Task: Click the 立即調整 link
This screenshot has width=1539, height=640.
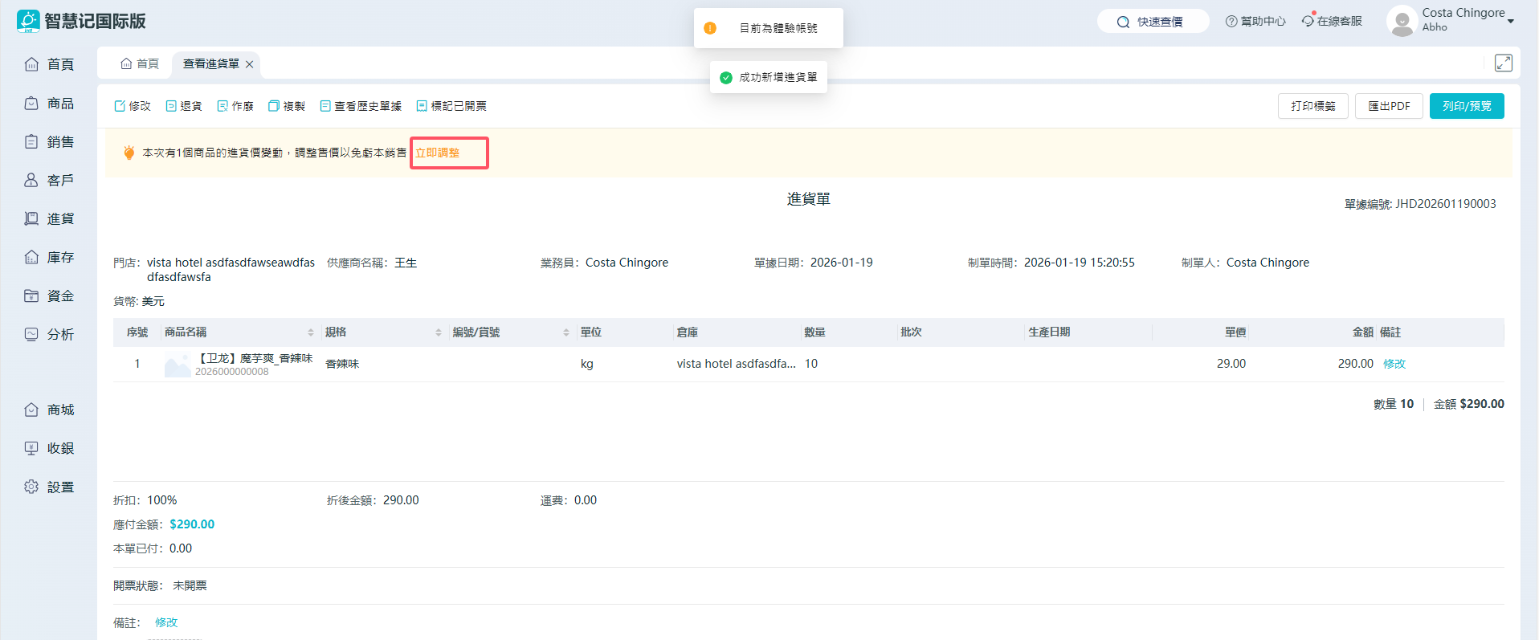Action: tap(438, 153)
